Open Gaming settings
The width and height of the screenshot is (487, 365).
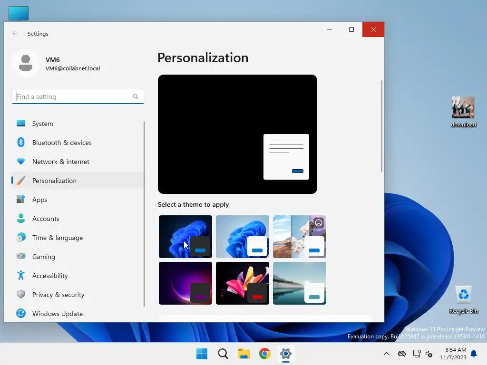click(x=78, y=256)
